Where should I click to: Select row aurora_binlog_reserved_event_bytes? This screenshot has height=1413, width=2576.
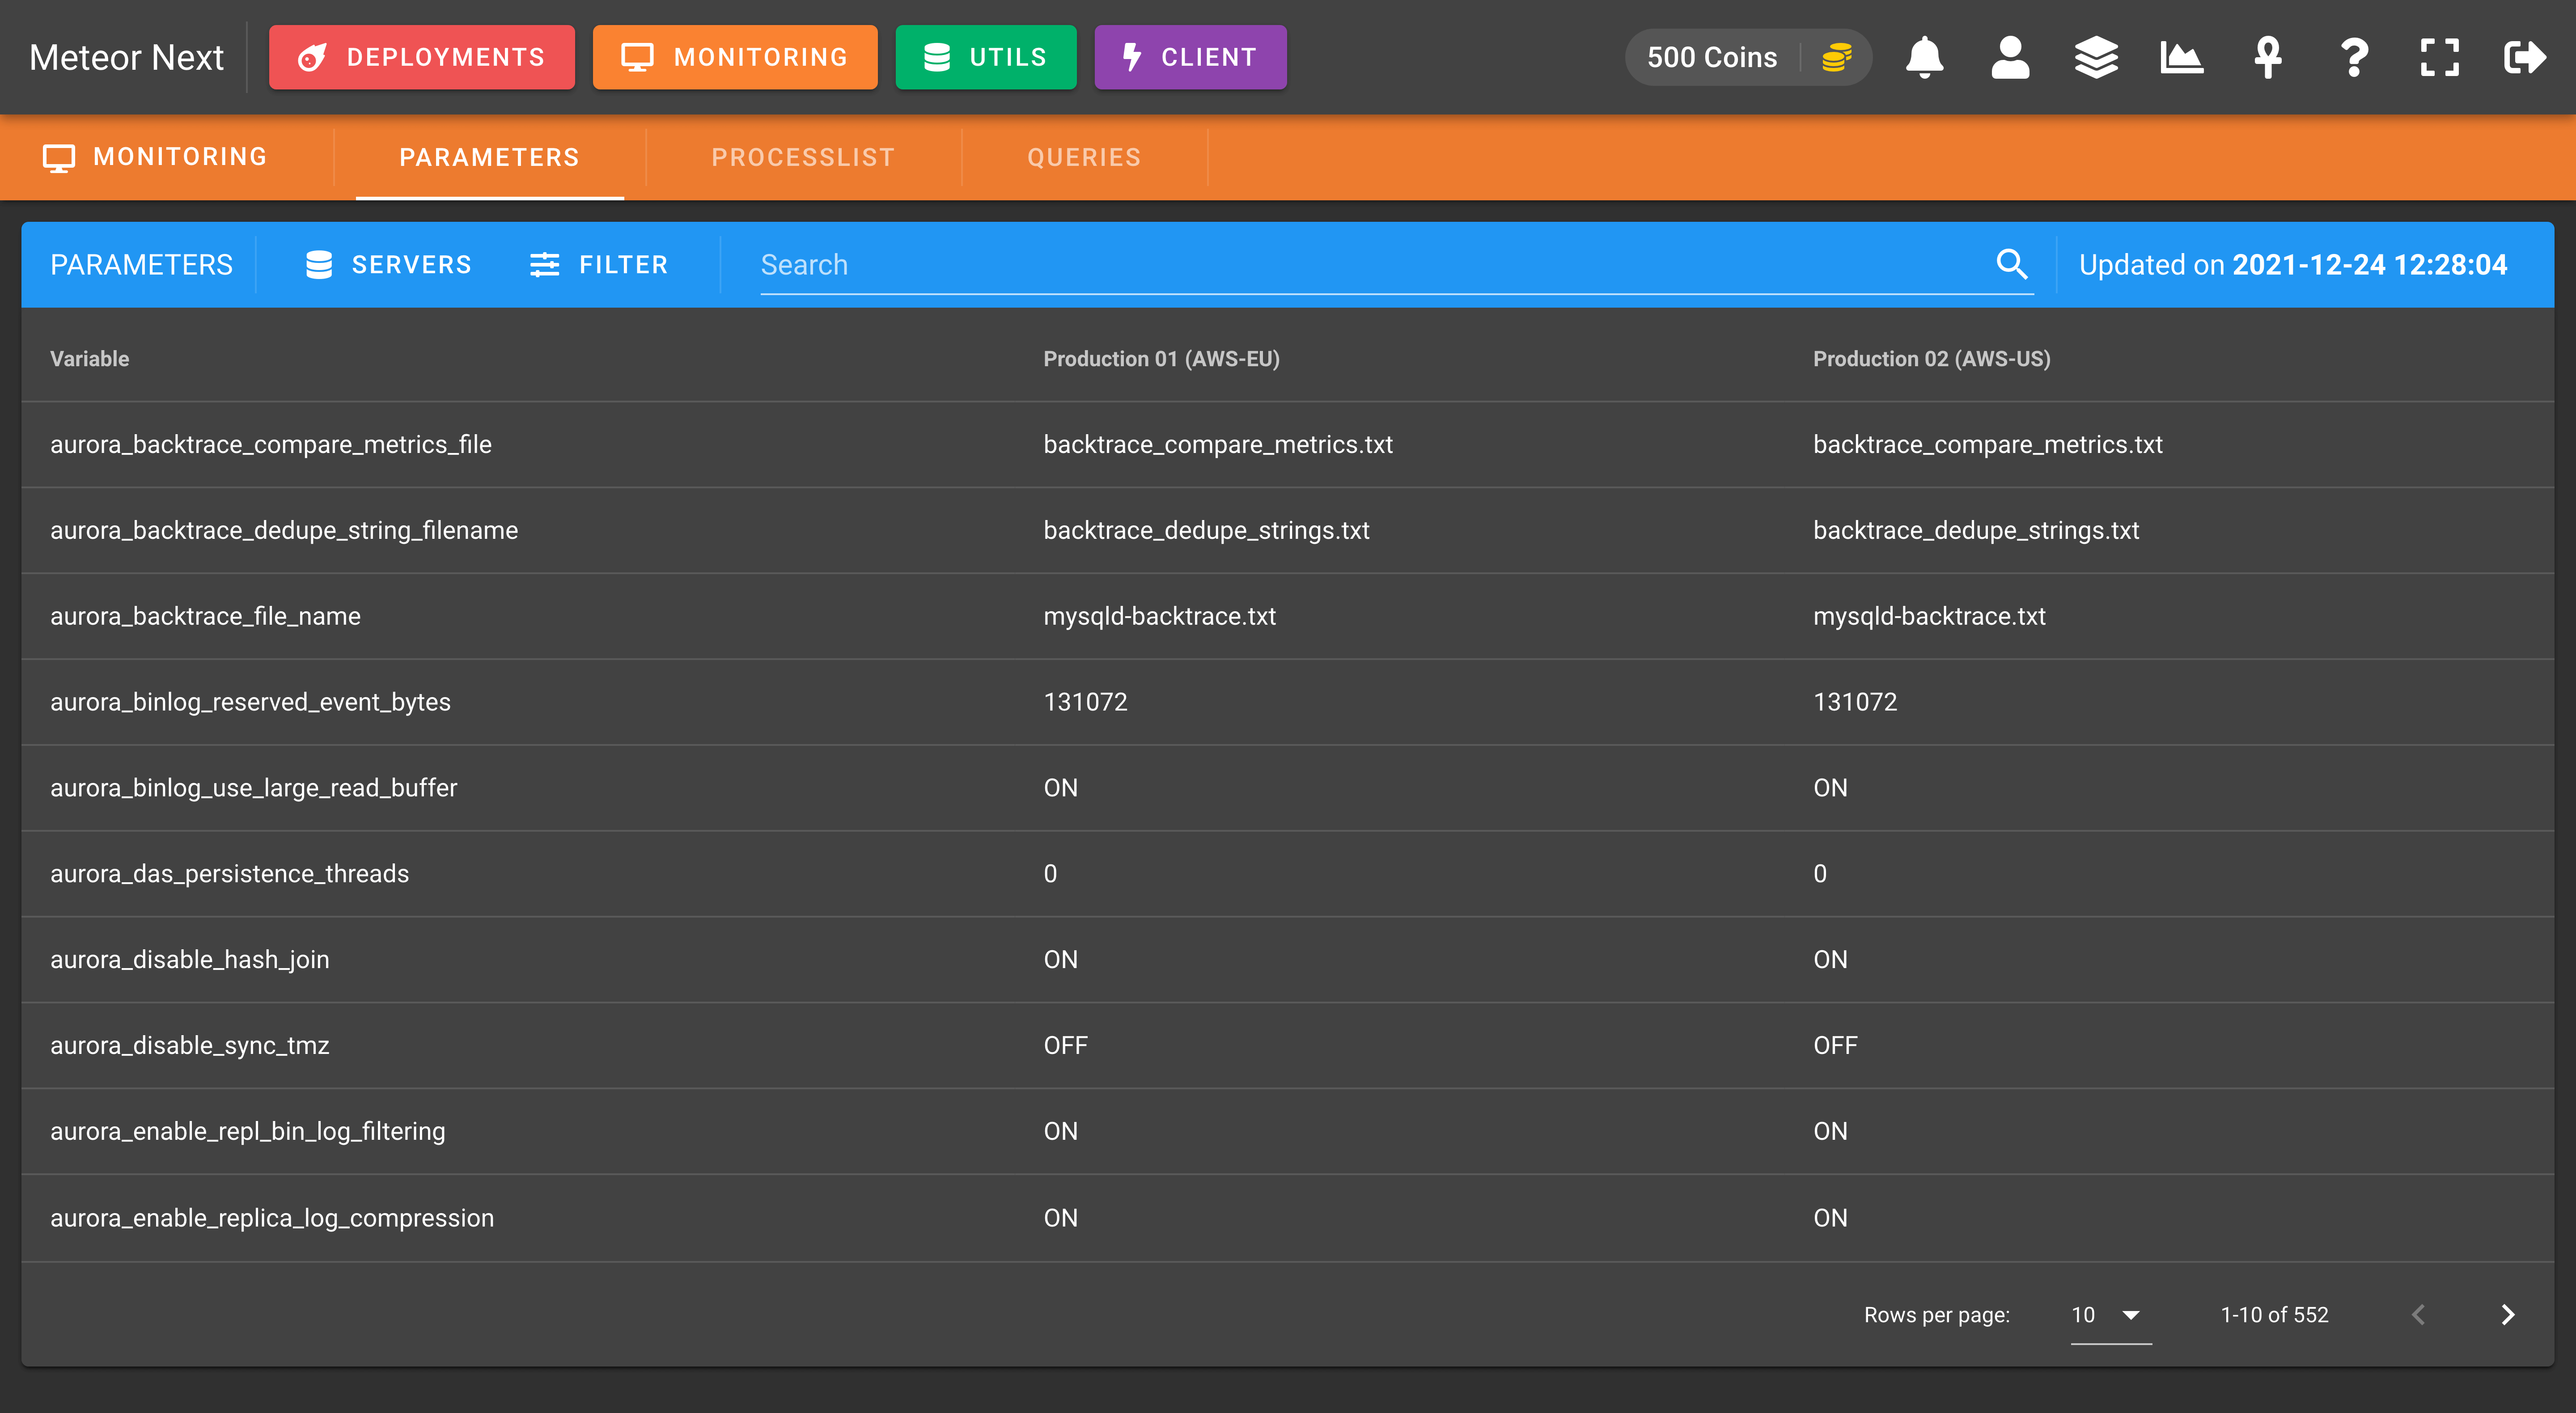click(1287, 702)
